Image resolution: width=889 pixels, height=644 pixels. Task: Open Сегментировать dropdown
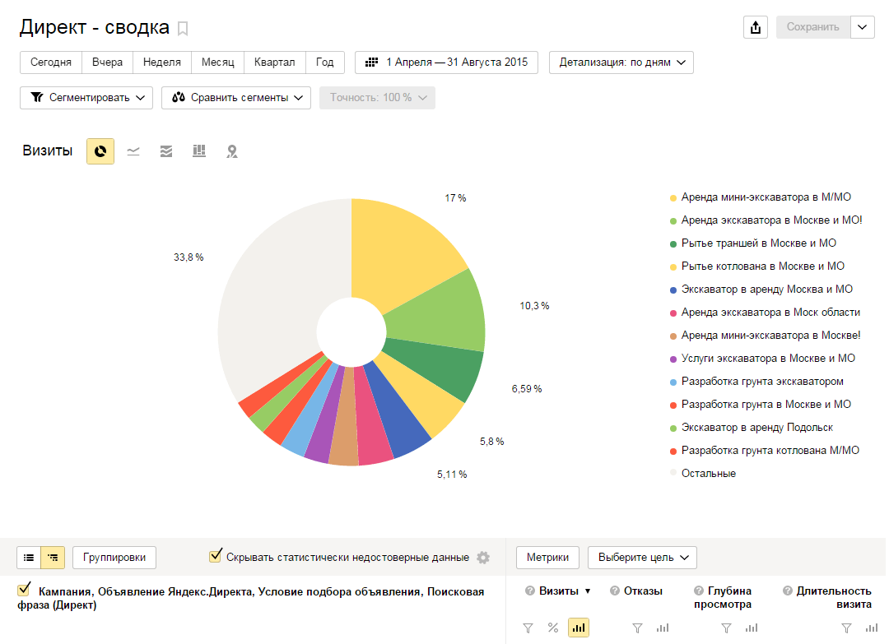(x=86, y=97)
